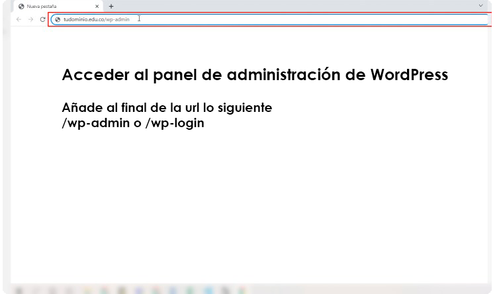The width and height of the screenshot is (499, 294).
Task: Click the text '/wp-admin o /wp-login'
Action: pos(133,123)
